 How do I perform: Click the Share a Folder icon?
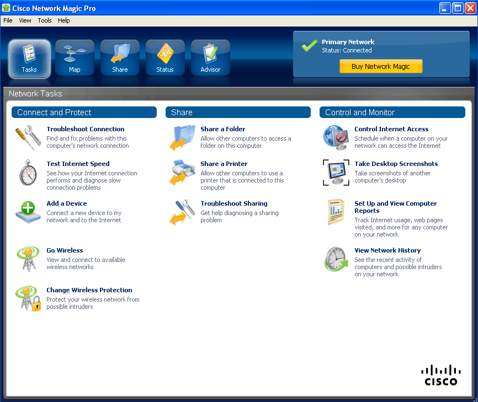182,137
